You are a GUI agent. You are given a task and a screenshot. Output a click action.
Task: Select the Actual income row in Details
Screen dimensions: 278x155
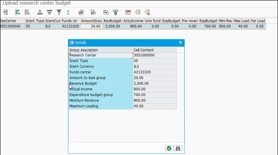pos(101,89)
